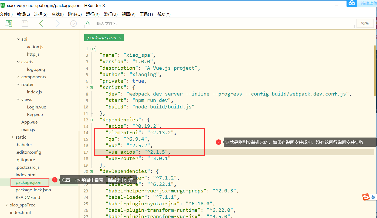The width and height of the screenshot is (377, 218).
Task: Click the 预览 preview button
Action: 365,23
